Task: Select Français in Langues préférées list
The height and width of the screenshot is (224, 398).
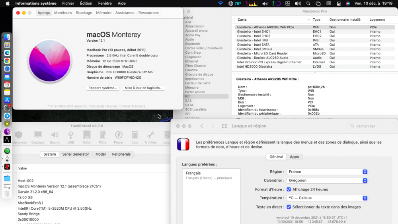Action: pos(211,175)
